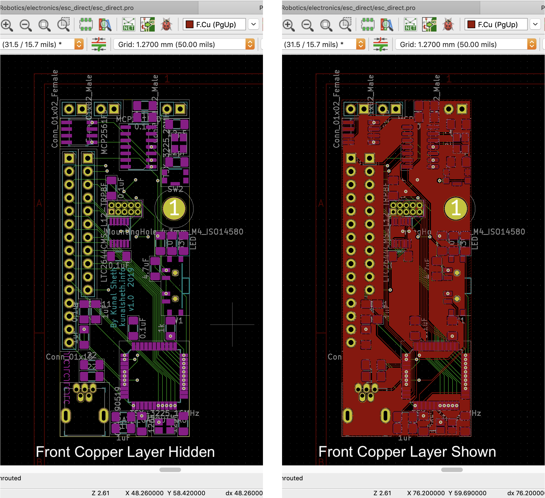Screen dimensions: 545x498
Task: Click the X 76.200000 status value
Action: (x=426, y=493)
